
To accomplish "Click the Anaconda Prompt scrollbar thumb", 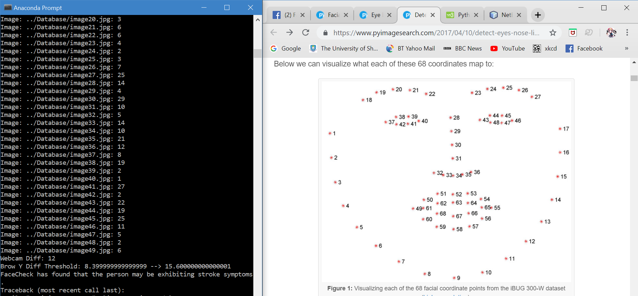I will [x=258, y=53].
